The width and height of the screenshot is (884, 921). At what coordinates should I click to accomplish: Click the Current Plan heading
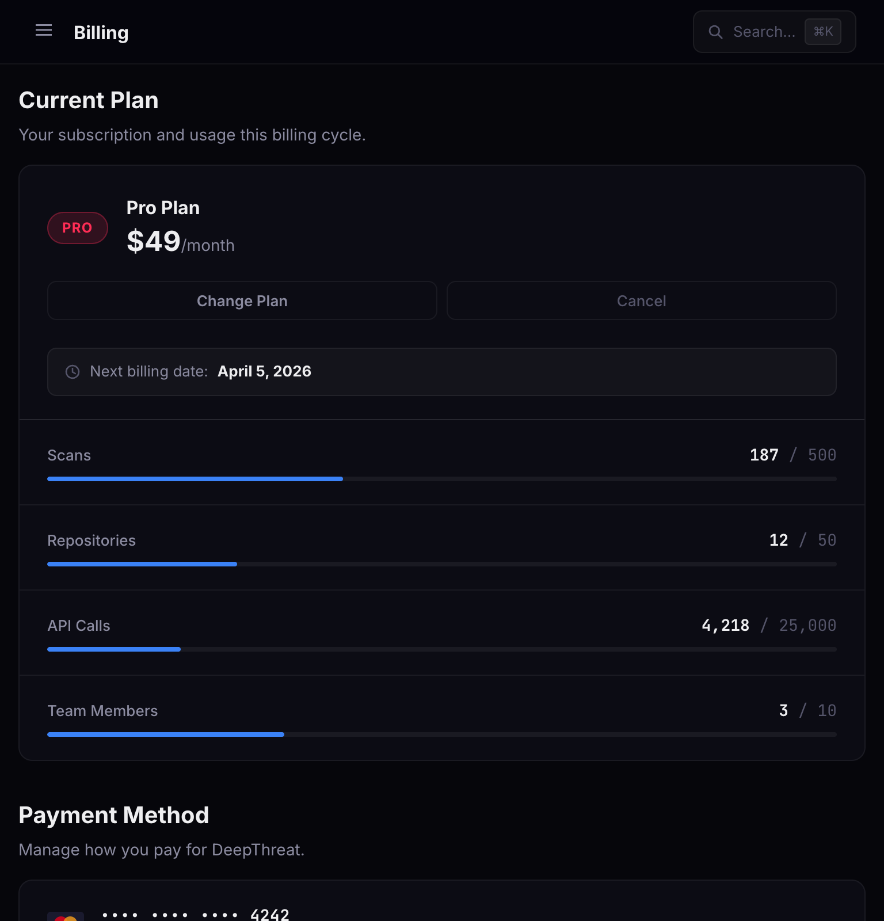click(x=89, y=100)
